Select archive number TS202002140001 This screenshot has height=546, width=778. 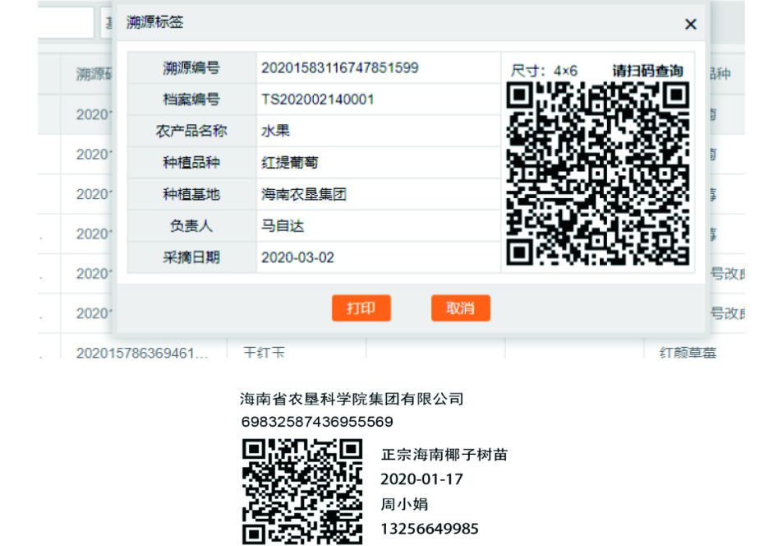[318, 99]
